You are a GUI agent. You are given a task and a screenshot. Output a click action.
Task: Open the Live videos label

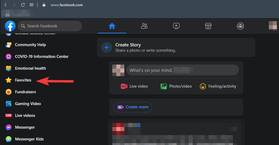click(x=25, y=116)
